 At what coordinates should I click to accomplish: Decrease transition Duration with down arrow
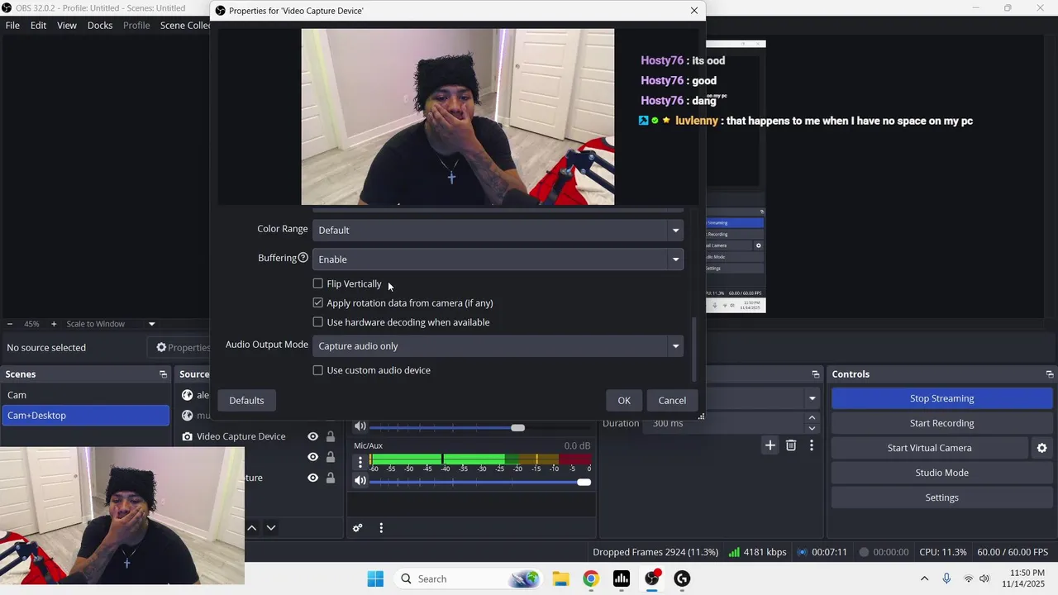(812, 428)
